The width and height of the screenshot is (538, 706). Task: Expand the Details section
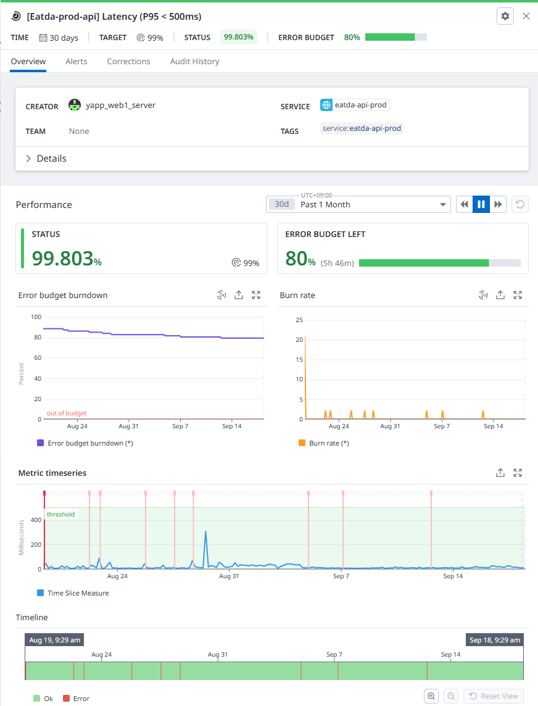(x=46, y=159)
